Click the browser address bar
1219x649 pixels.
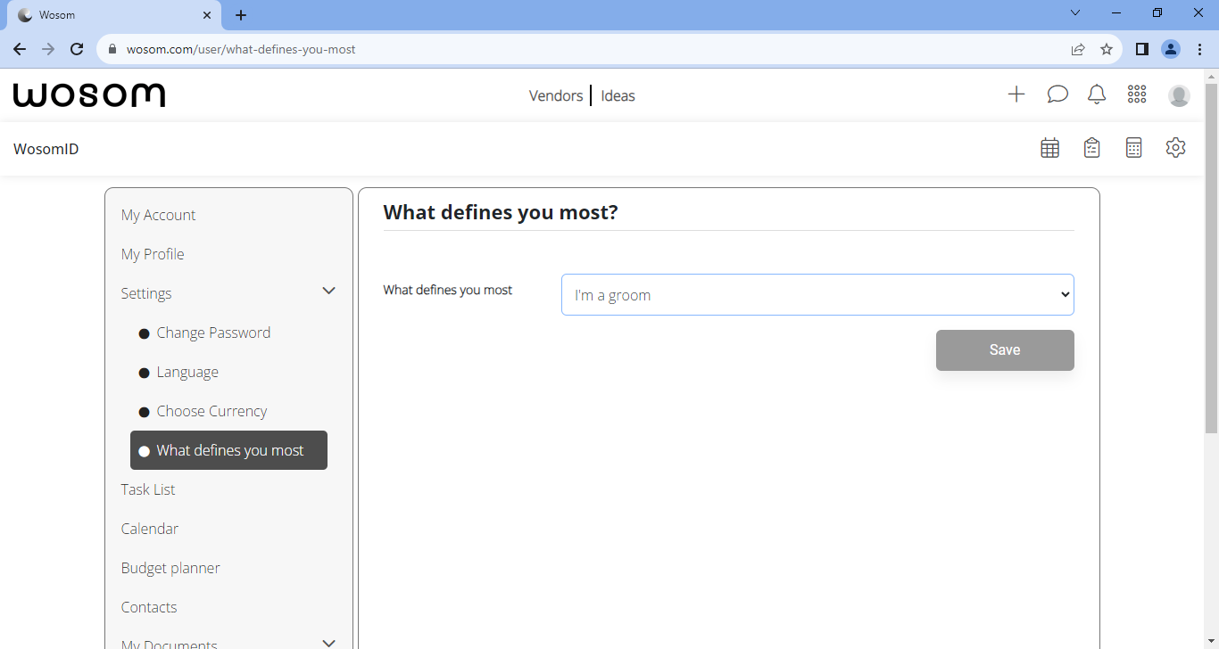(357, 49)
